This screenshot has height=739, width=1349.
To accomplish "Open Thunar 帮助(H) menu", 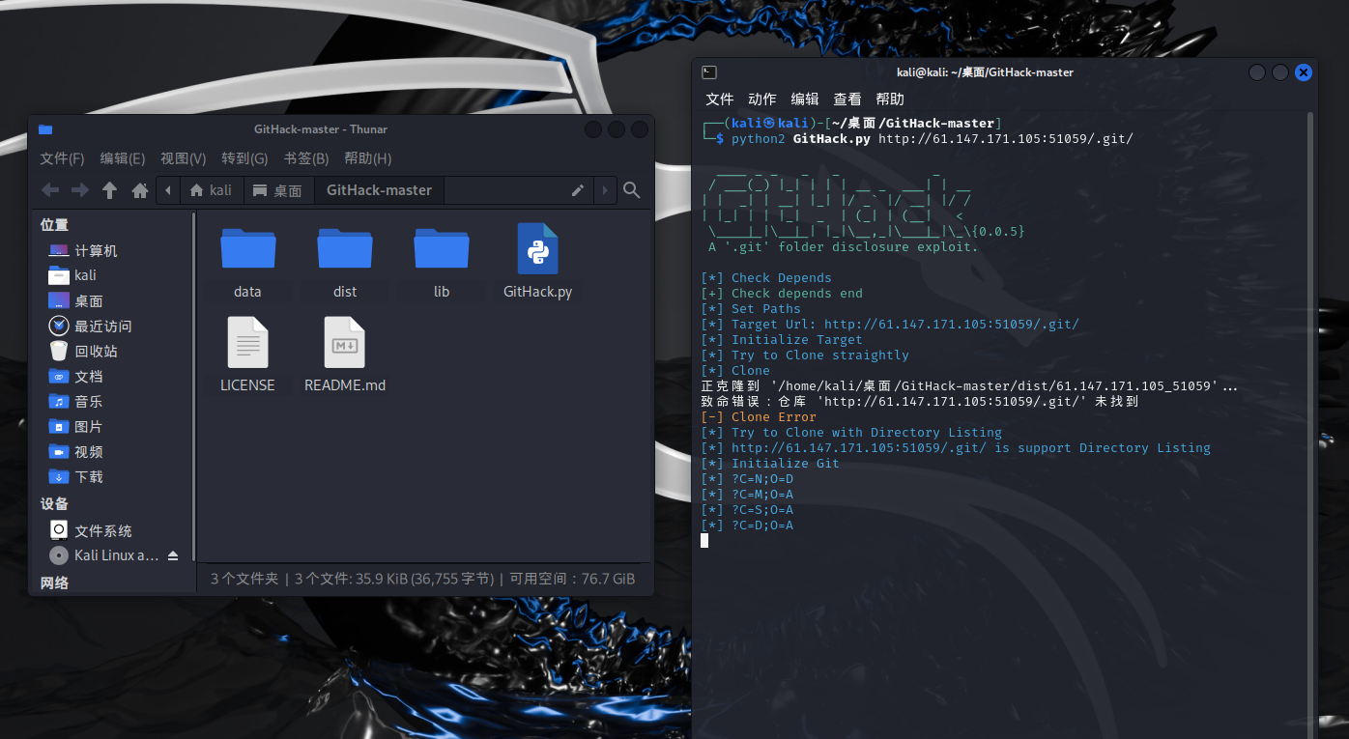I will pos(368,158).
